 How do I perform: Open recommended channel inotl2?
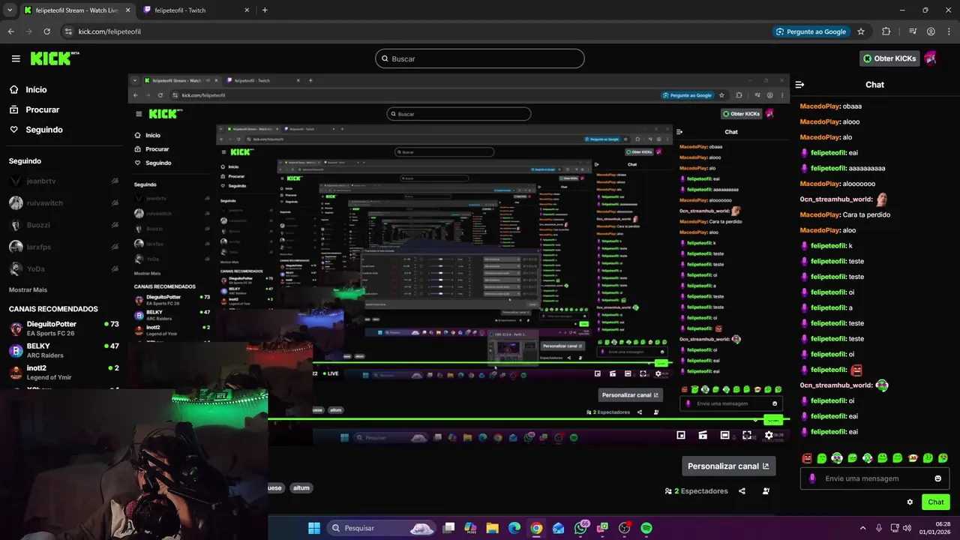coord(64,372)
